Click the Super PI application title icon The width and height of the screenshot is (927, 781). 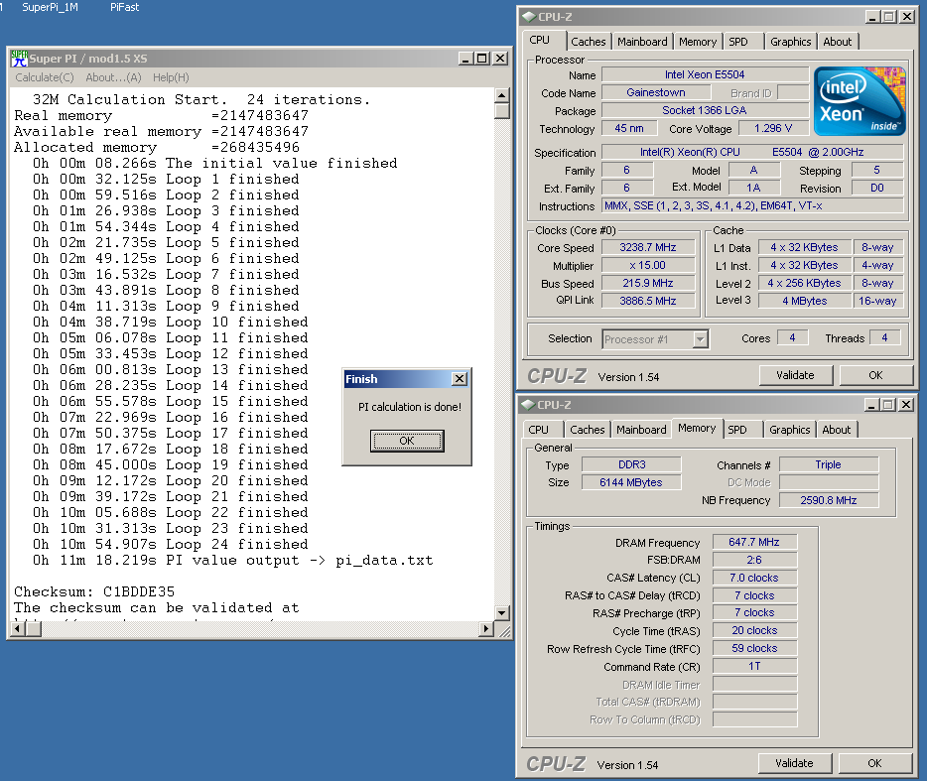[20, 58]
